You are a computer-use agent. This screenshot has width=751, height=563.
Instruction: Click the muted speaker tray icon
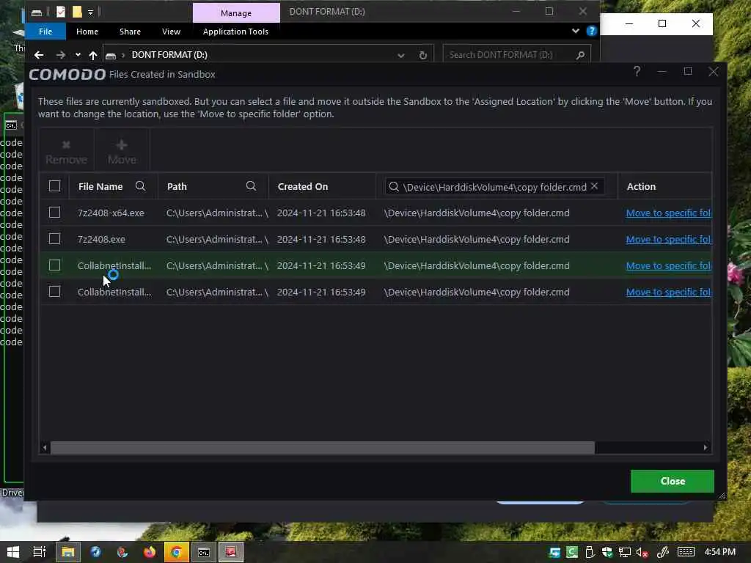point(642,553)
